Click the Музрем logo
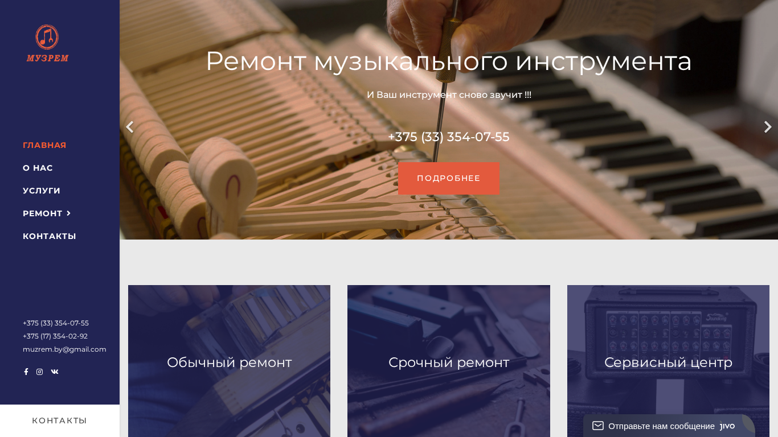Viewport: 778px width, 437px height. (x=47, y=43)
